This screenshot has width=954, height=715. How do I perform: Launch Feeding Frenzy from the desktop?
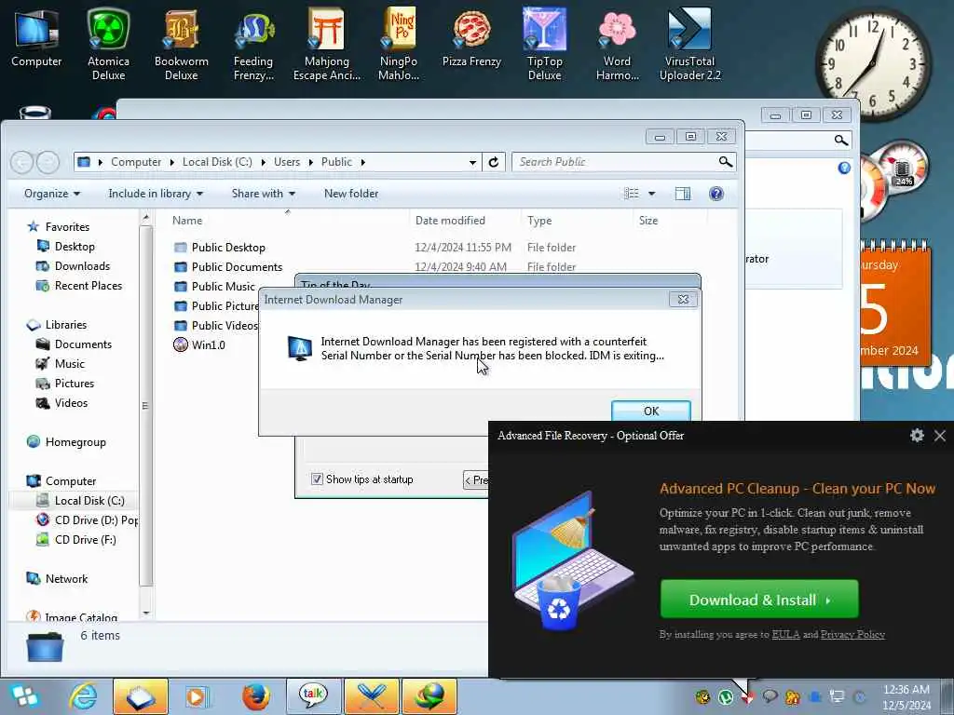253,45
